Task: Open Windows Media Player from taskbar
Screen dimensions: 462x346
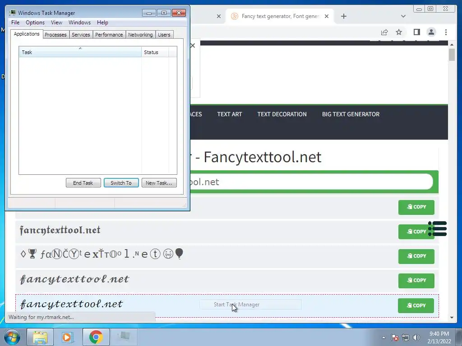Action: coord(68,337)
